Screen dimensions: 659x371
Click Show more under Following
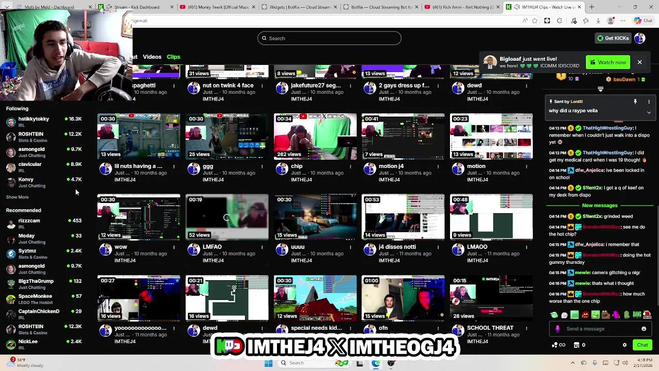coord(17,197)
